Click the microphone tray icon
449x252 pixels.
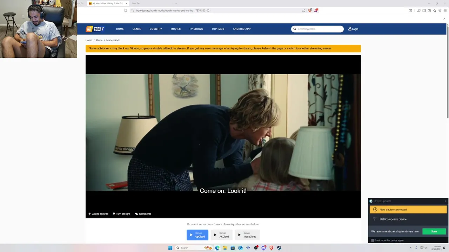click(x=416, y=248)
